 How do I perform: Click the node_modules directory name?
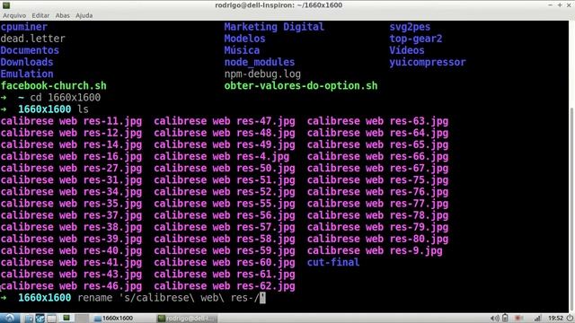tap(260, 62)
